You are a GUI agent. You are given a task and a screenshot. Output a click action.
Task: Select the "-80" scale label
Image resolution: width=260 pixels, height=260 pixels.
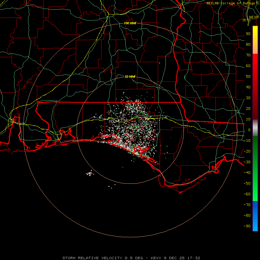coord(247,216)
